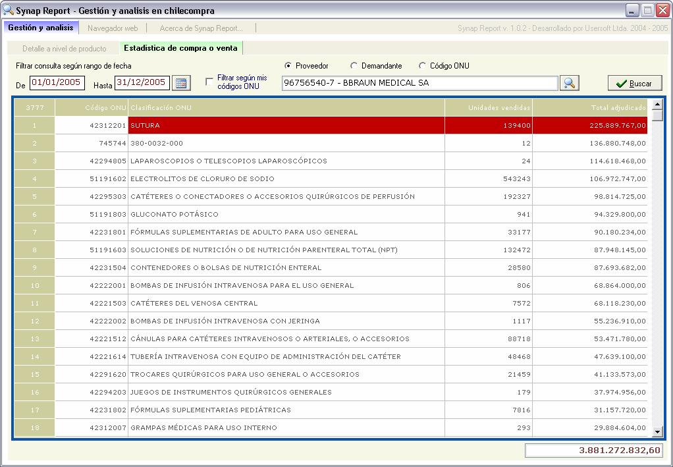
Task: Click total adjudicado 94.329.800,00
Action: pos(590,214)
